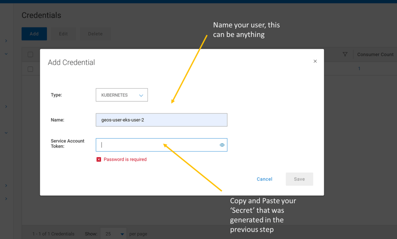Expand the bottom-most sidebar chevron
The width and height of the screenshot is (397, 239).
6,199
